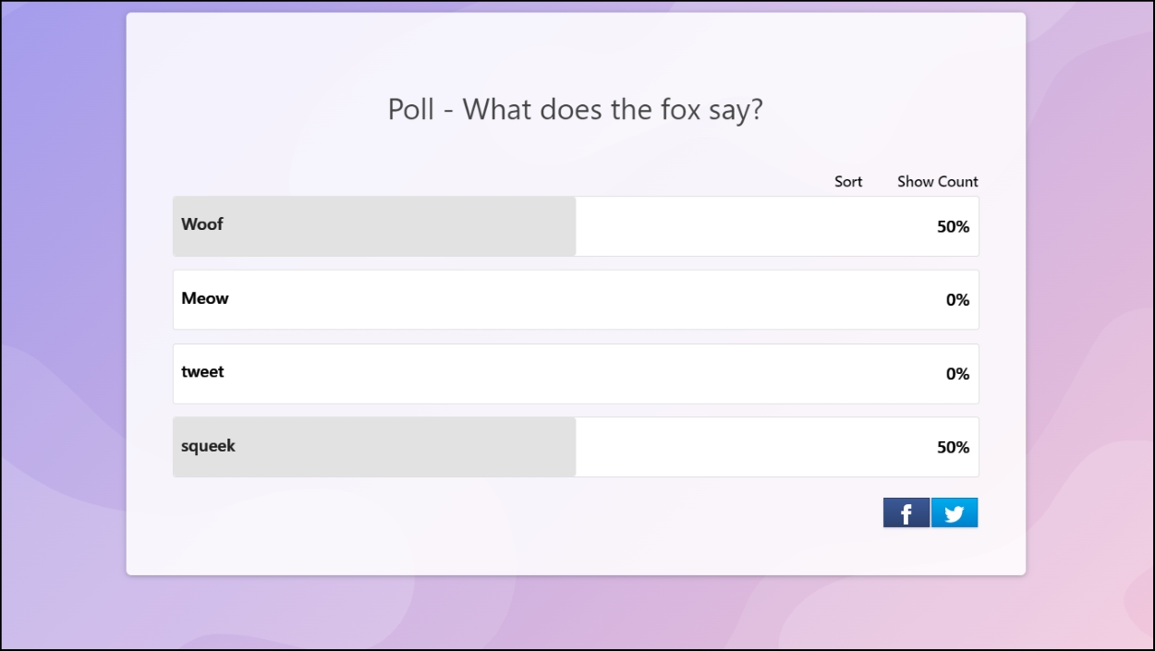Image resolution: width=1155 pixels, height=651 pixels.
Task: Click Woof's 50% percentage
Action: [954, 225]
